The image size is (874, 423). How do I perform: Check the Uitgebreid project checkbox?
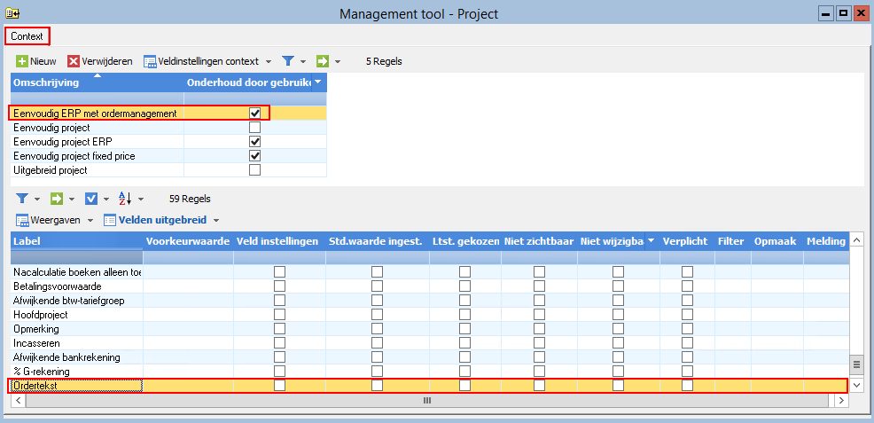255,170
